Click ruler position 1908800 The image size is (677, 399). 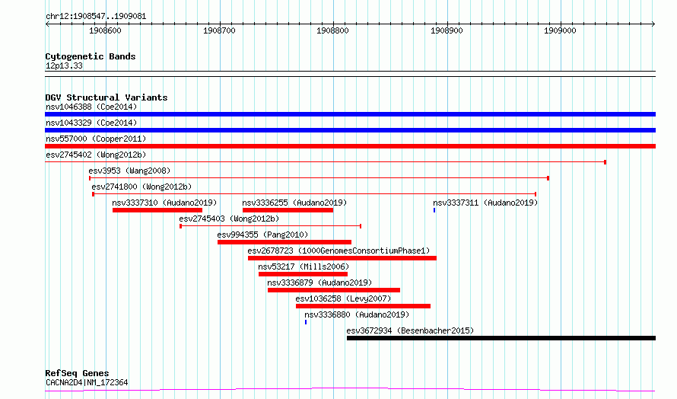pyautogui.click(x=332, y=30)
